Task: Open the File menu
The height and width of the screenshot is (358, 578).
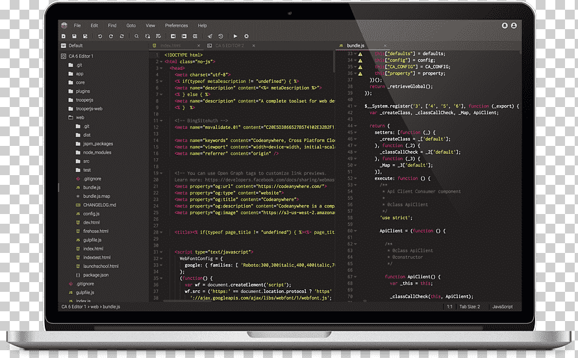Action: 77,25
